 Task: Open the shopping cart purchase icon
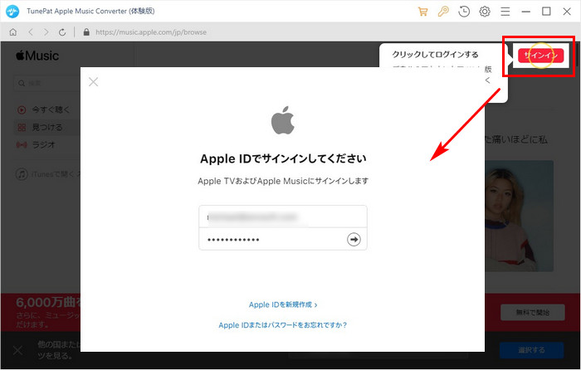point(422,12)
